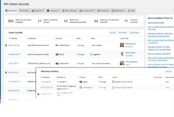Open malicious IP 92.111.232.117
The width and height of the screenshot is (174, 117).
47,88
